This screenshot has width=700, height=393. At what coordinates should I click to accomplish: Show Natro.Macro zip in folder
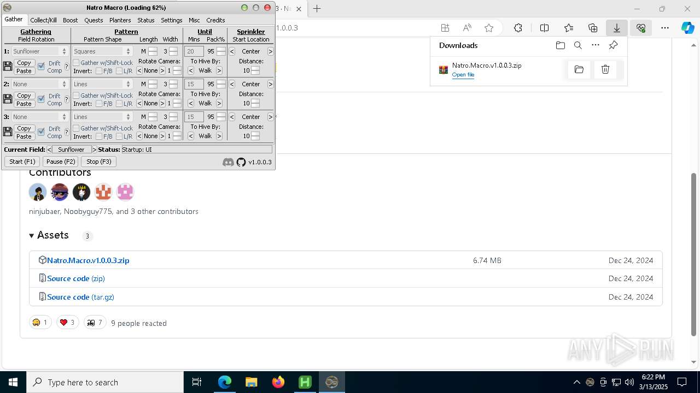579,69
